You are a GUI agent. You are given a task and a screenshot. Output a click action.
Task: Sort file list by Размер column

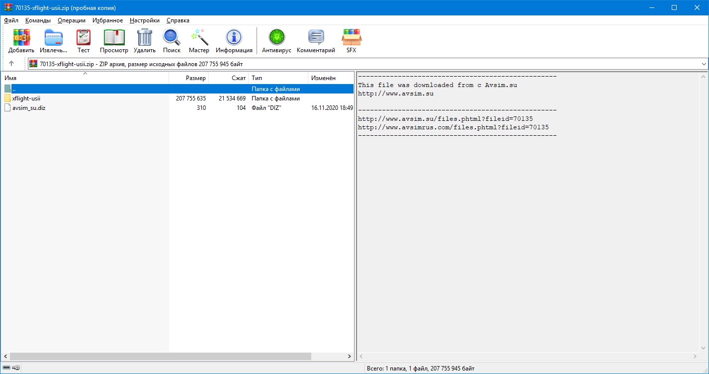click(x=189, y=78)
